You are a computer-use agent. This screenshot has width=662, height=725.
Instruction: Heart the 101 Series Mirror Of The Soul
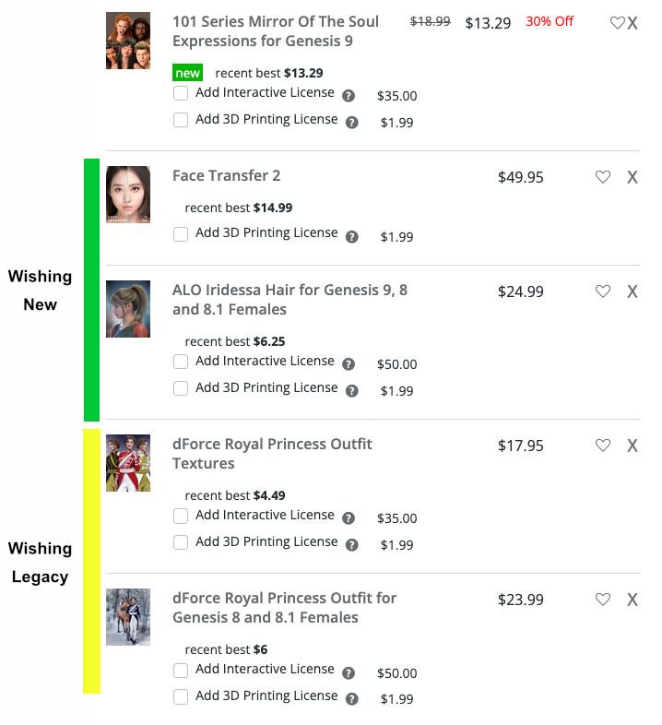pos(617,23)
